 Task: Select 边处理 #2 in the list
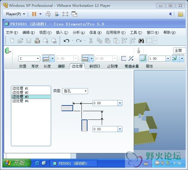(31, 93)
